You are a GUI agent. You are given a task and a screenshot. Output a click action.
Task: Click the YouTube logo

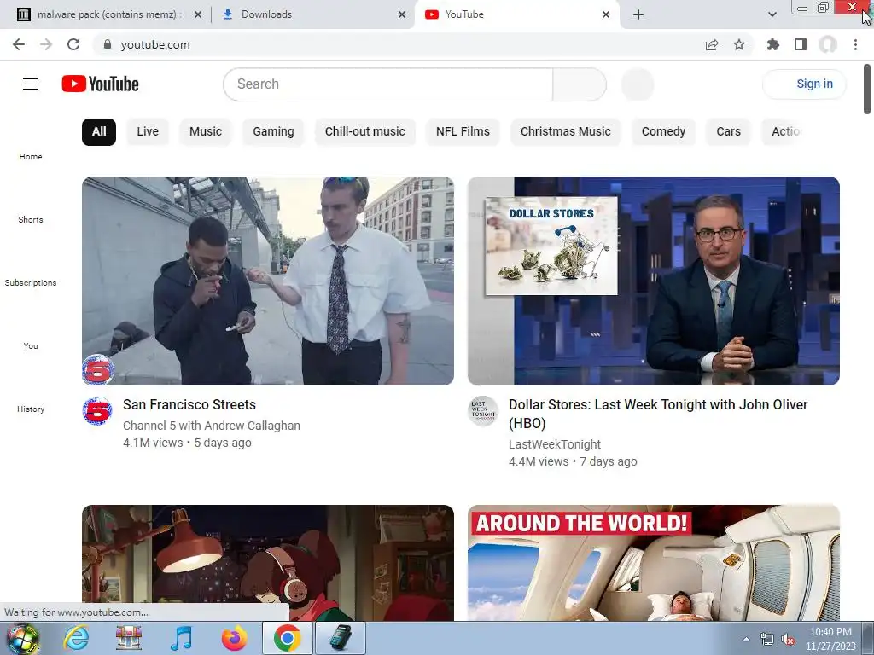point(101,84)
